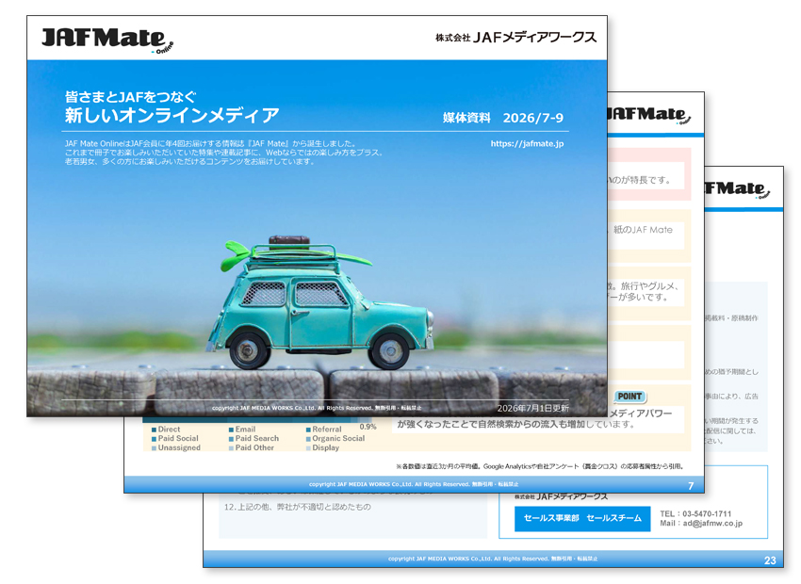Click the page 7 copyright footer

(414, 484)
